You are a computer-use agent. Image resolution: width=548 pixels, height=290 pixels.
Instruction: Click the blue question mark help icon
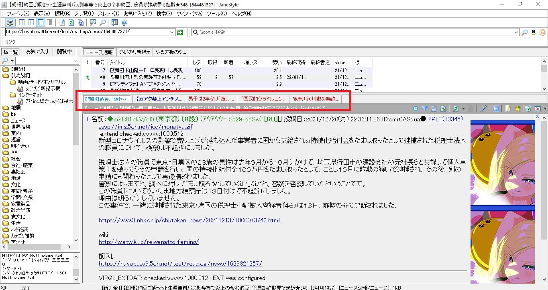tap(124, 22)
